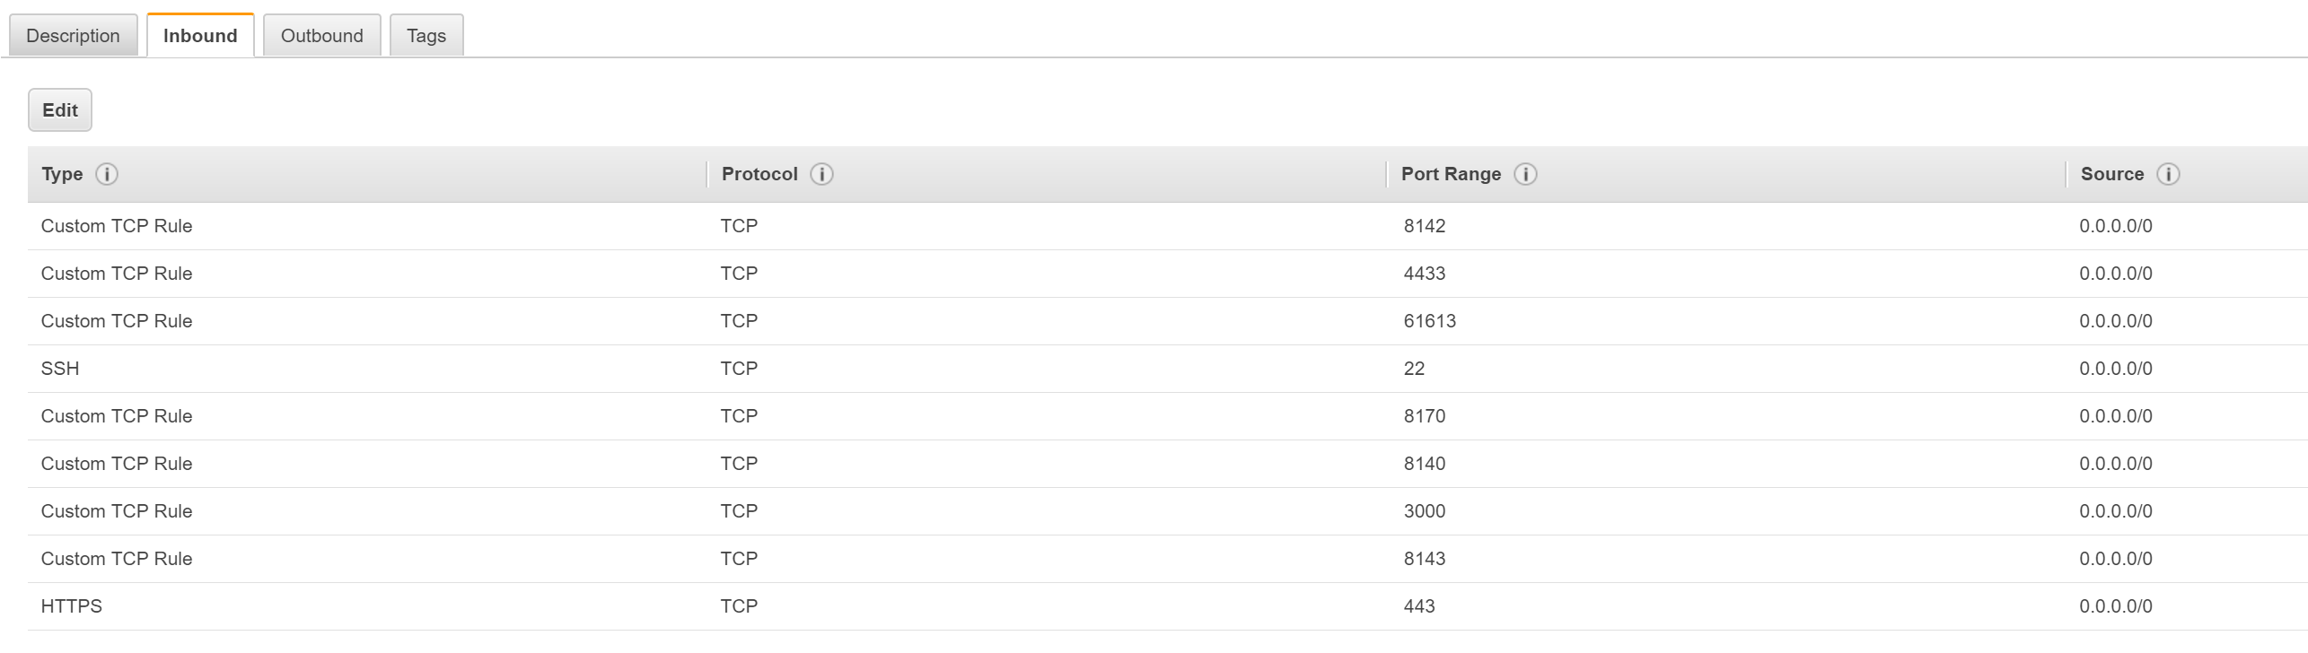Click port 8142 in the table
The image size is (2308, 653).
coord(1425,226)
